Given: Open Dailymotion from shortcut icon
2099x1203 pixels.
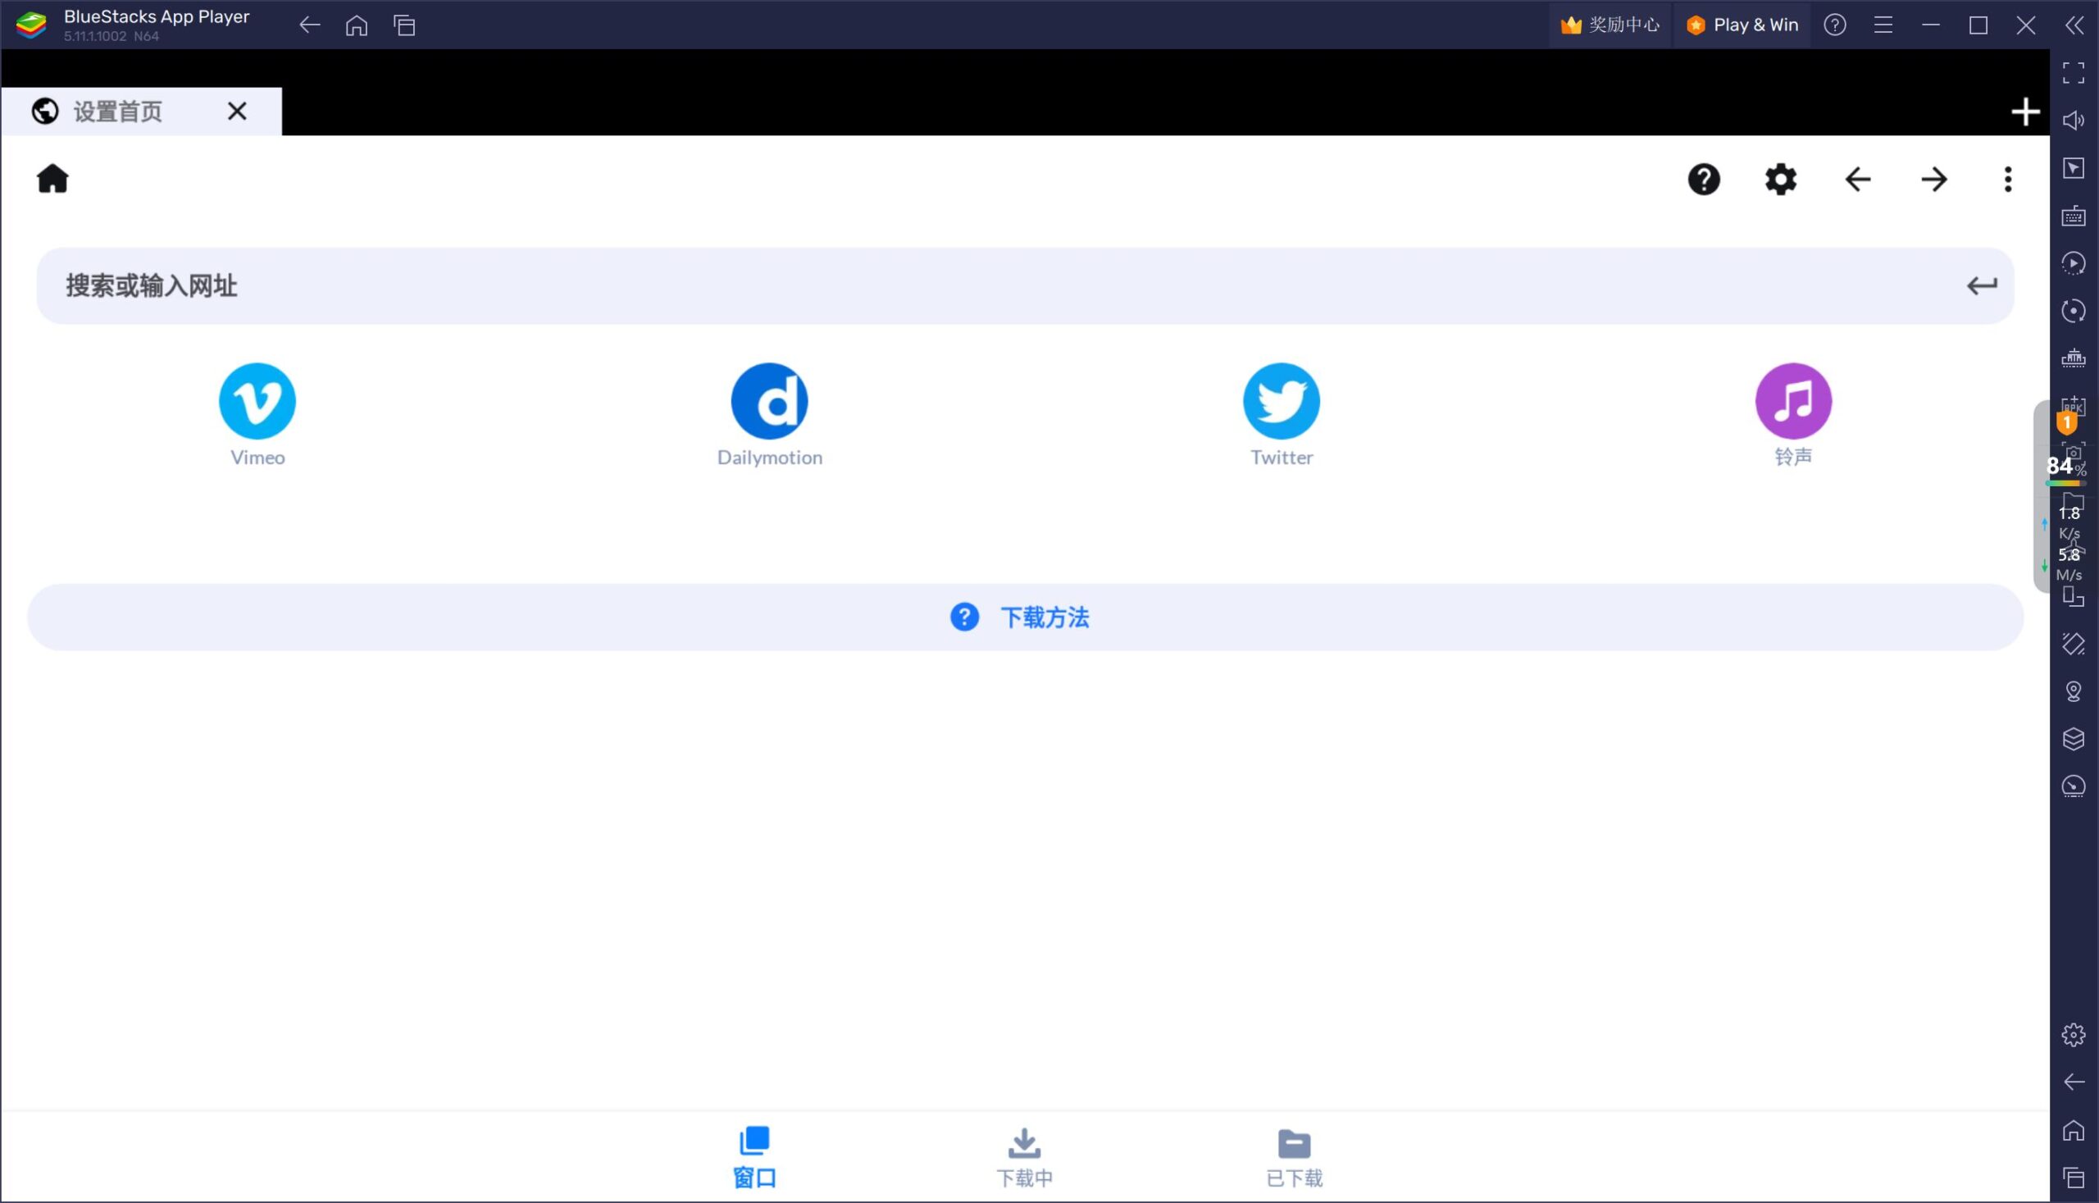Looking at the screenshot, I should click(770, 401).
